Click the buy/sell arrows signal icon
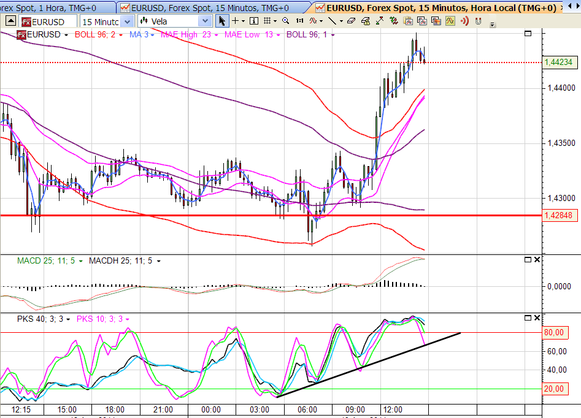Image resolution: width=581 pixels, height=418 pixels. [x=394, y=21]
